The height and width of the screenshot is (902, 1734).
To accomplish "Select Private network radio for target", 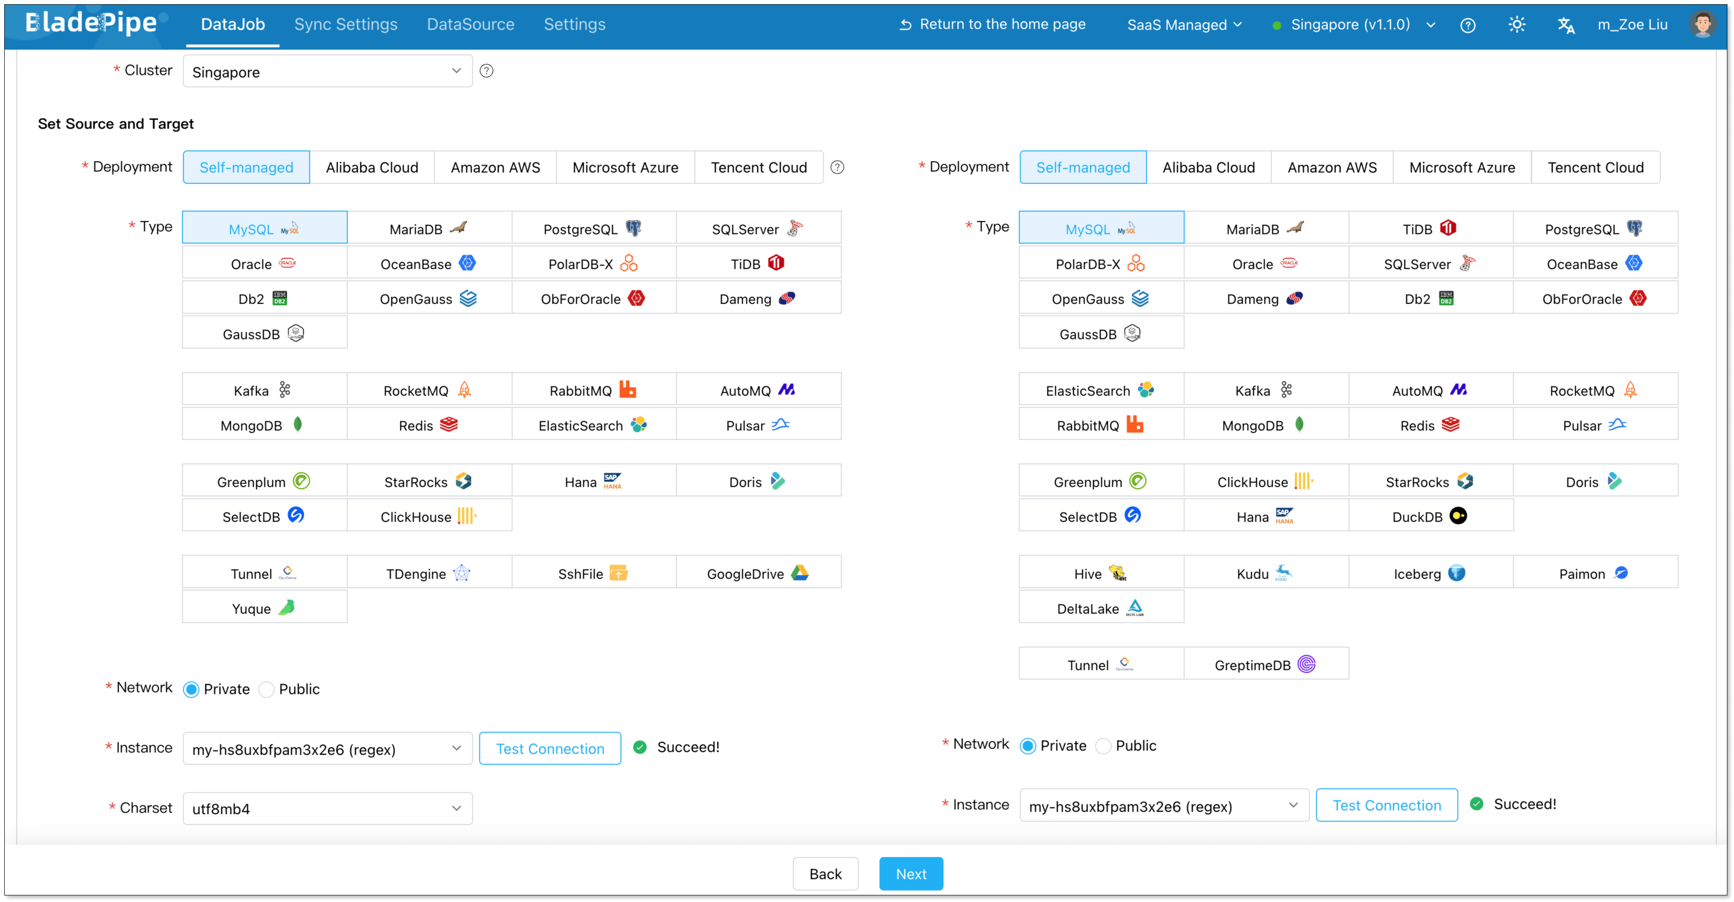I will click(x=1028, y=746).
